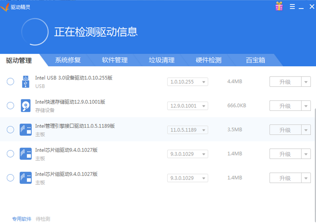Open the 12.9.0.1001 version dropdown
Viewport: 316px width, 223px height.
pyautogui.click(x=187, y=106)
